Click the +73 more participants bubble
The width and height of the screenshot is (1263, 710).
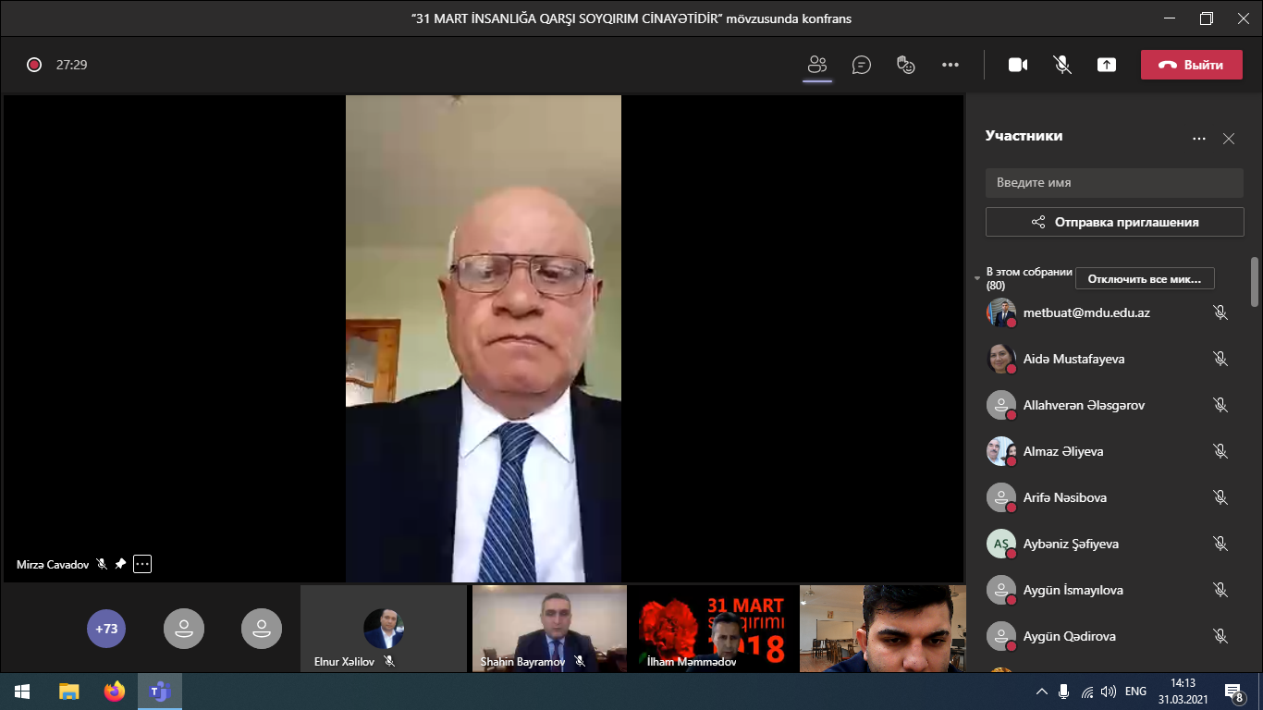(x=106, y=629)
